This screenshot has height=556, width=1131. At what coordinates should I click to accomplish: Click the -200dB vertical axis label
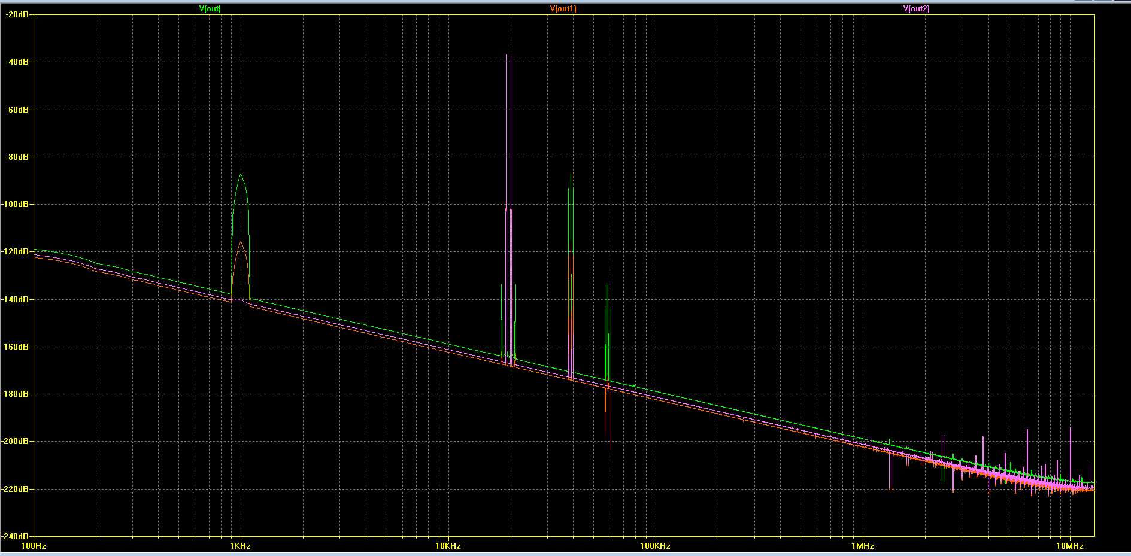point(15,441)
